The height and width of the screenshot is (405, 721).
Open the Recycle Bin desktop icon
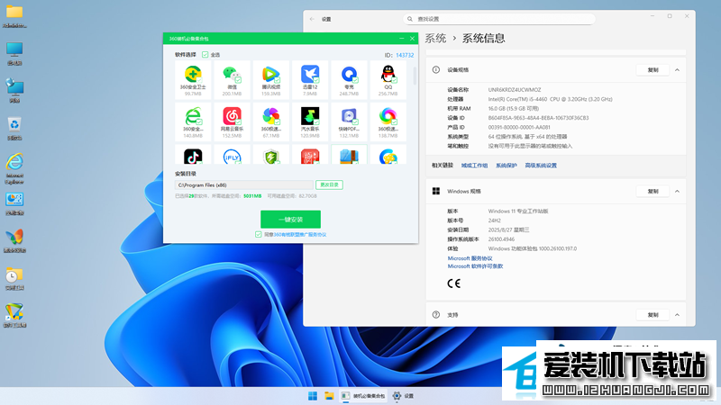pyautogui.click(x=14, y=124)
